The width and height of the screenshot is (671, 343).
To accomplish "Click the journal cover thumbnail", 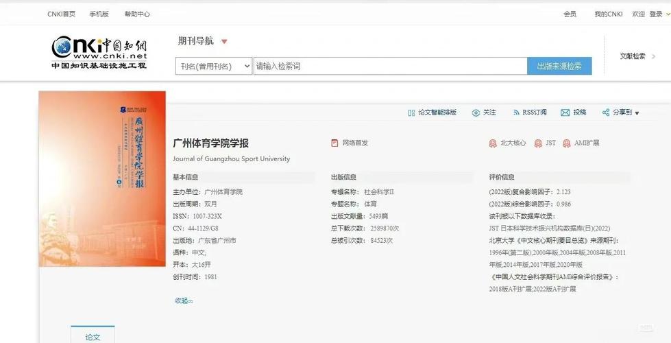I will [x=102, y=178].
